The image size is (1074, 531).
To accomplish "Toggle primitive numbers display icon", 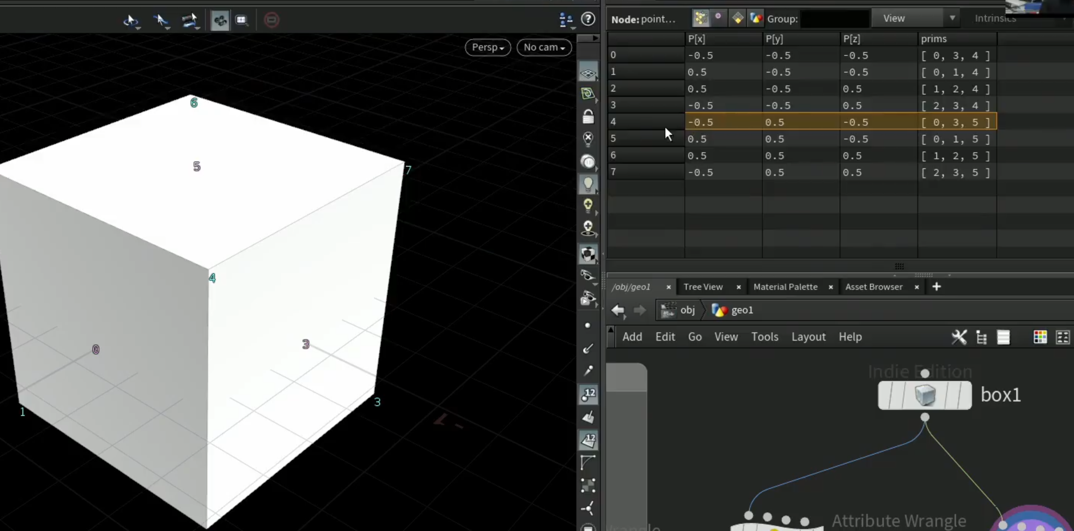I will pyautogui.click(x=588, y=440).
